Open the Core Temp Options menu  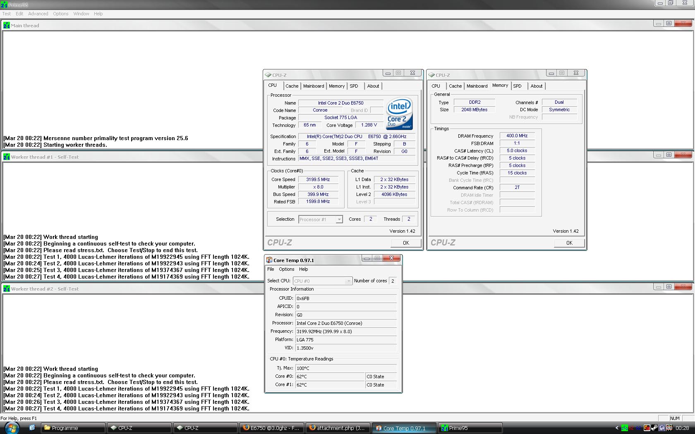(x=287, y=269)
